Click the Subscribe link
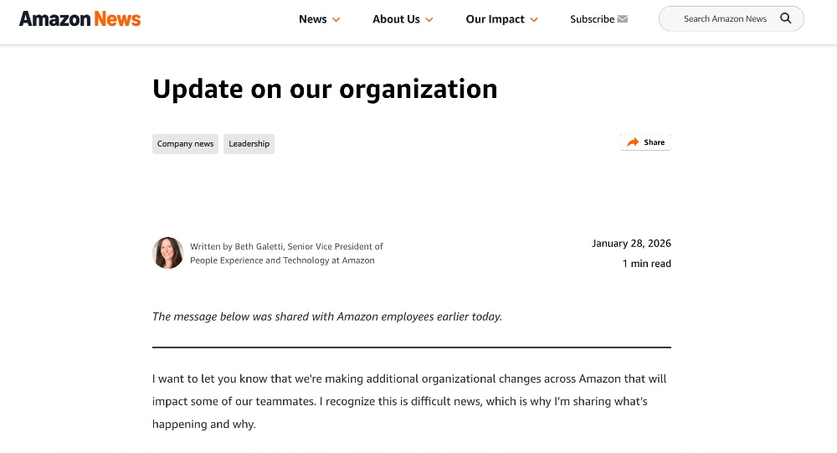The width and height of the screenshot is (837, 453). point(592,19)
